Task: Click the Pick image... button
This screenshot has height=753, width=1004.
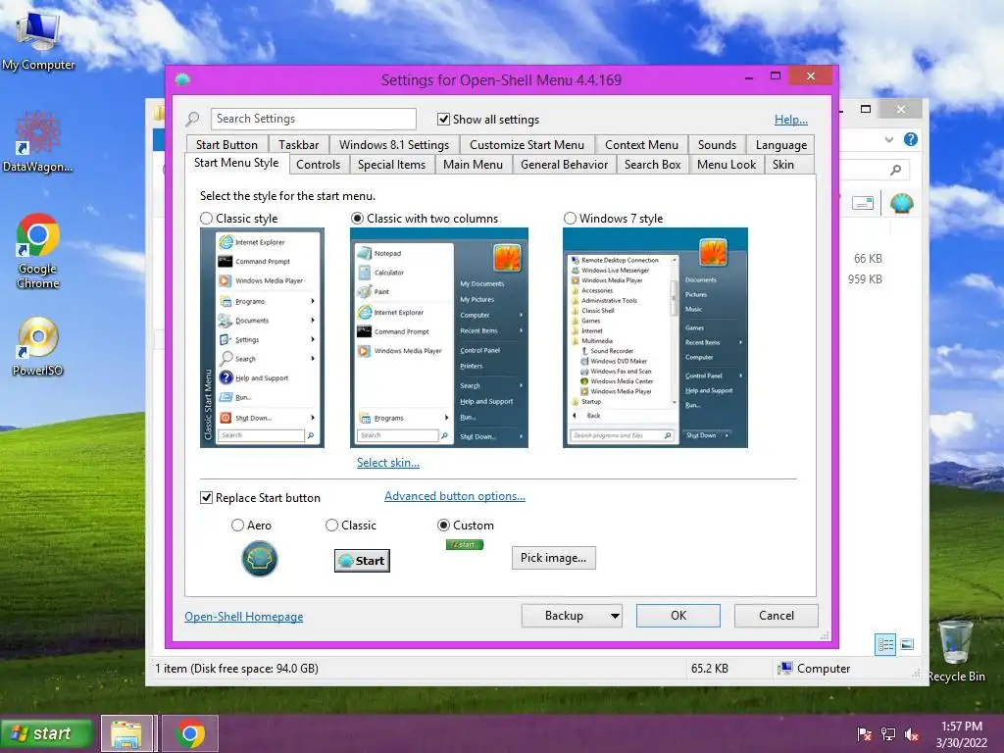Action: click(553, 558)
